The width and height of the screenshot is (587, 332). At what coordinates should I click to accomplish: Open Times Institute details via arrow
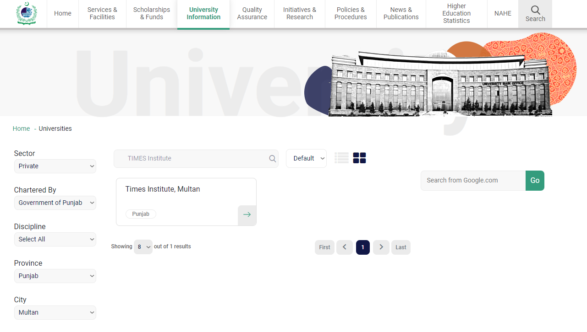coord(247,215)
